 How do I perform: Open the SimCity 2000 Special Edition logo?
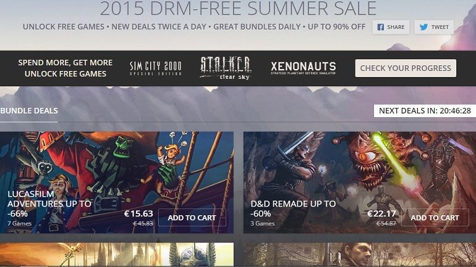point(155,68)
